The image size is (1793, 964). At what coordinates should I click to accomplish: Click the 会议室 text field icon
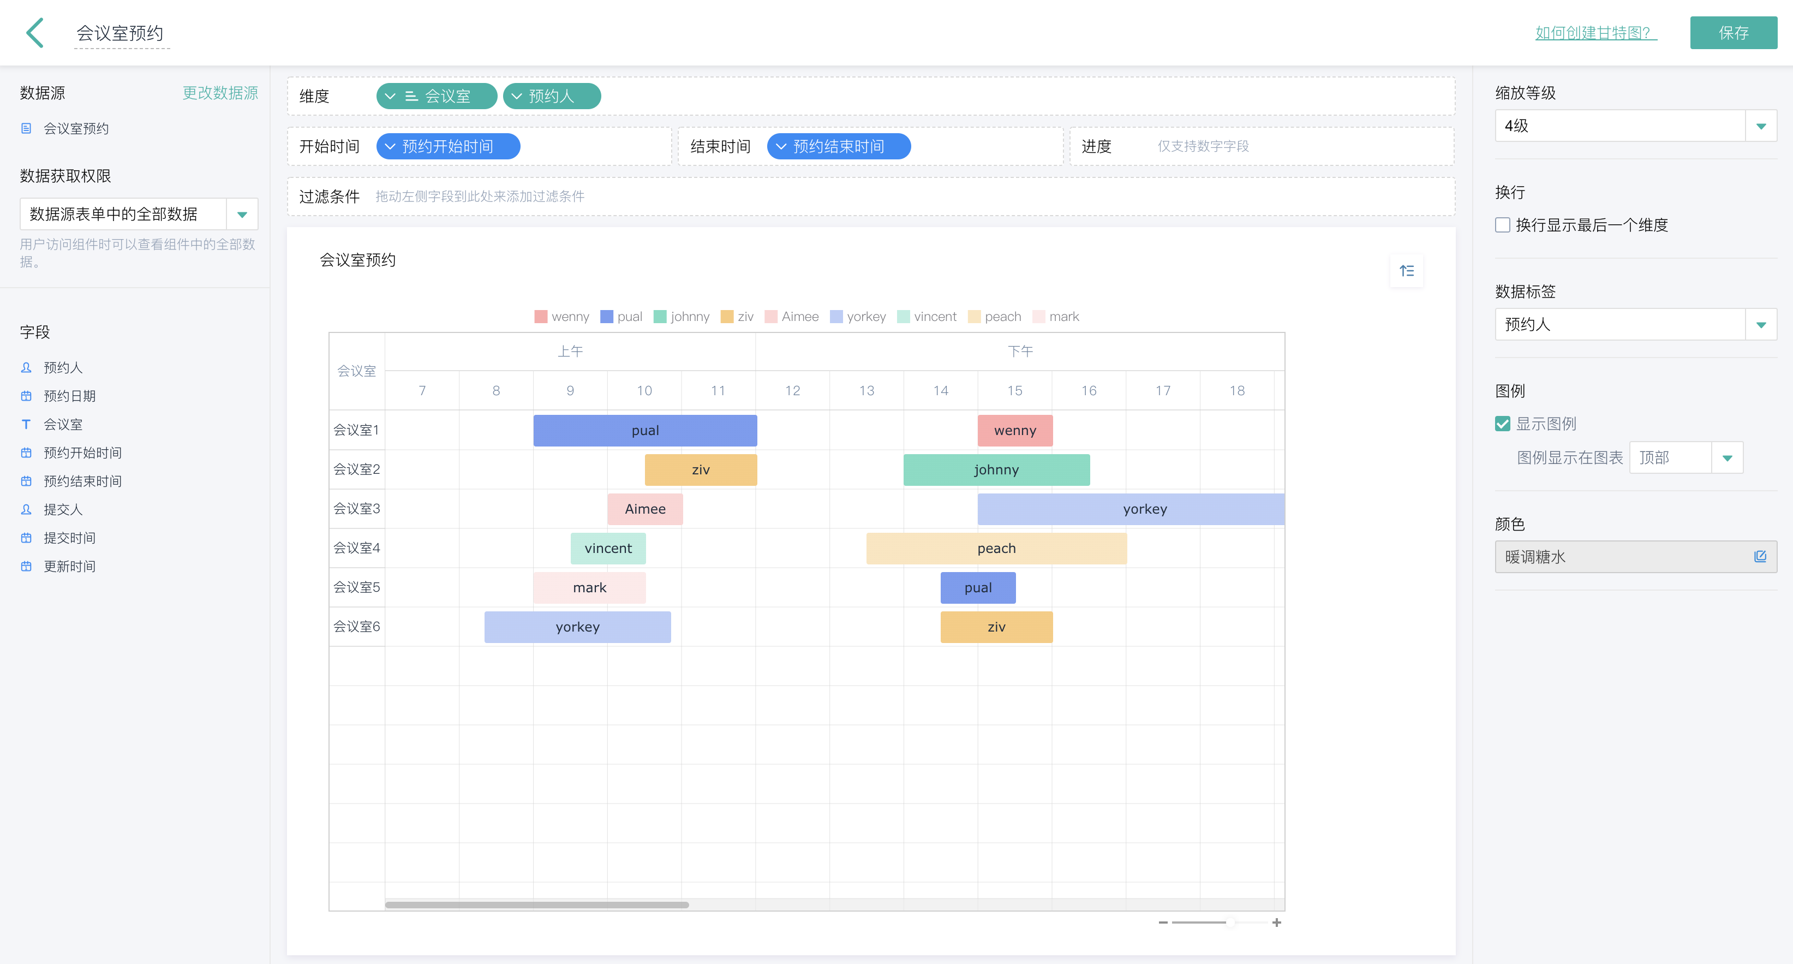click(26, 424)
